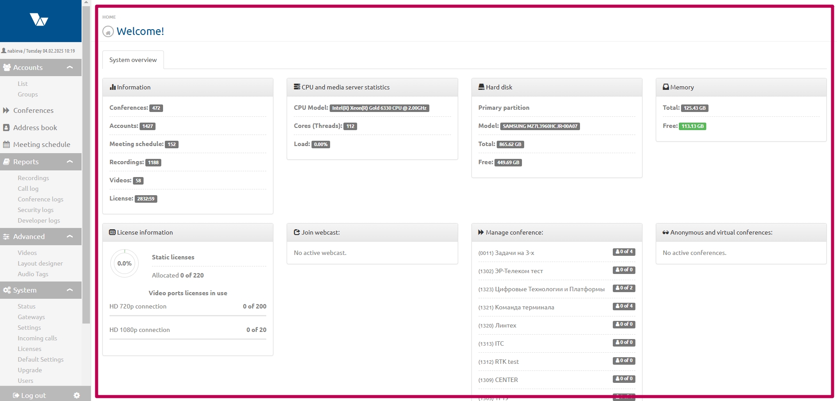Click the Address book icon in sidebar

pyautogui.click(x=6, y=127)
